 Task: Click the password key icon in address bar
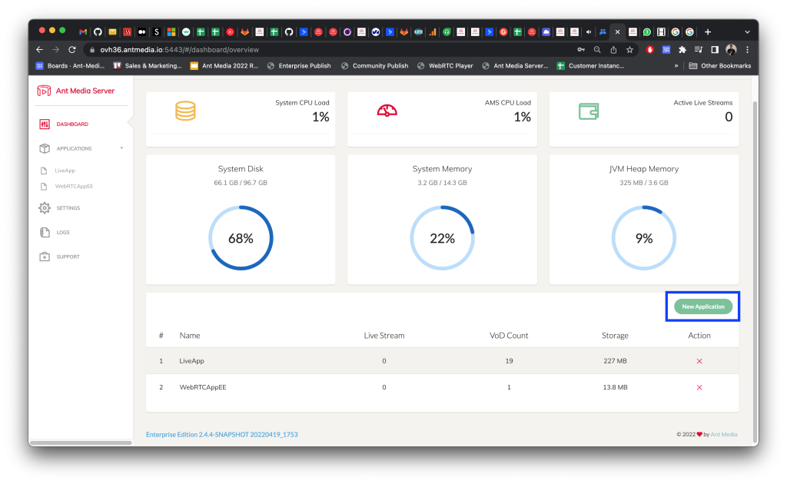(x=581, y=50)
